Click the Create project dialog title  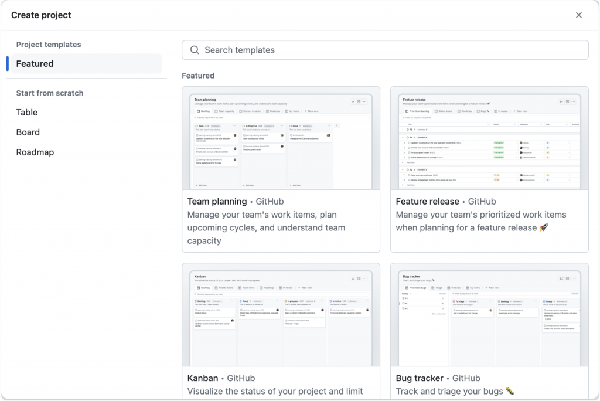click(42, 15)
